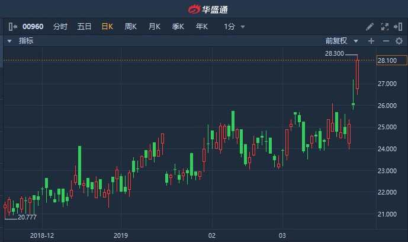Click the stock code 00960
This screenshot has height=242, width=408.
[33, 27]
